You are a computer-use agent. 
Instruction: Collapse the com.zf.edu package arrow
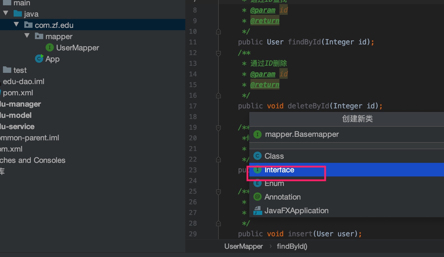[16, 25]
